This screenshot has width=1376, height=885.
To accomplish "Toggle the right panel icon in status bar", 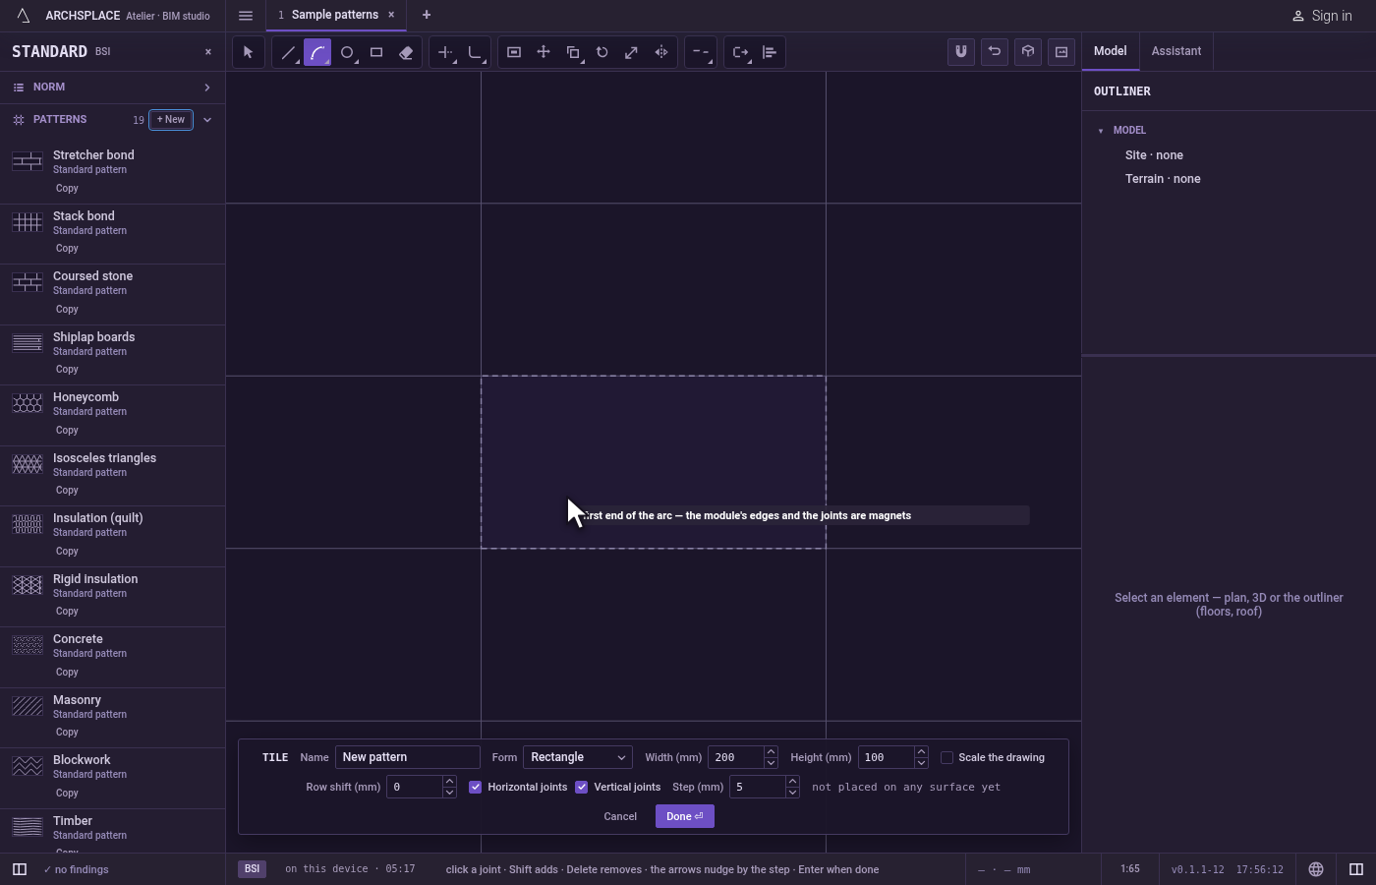I will 1356,869.
